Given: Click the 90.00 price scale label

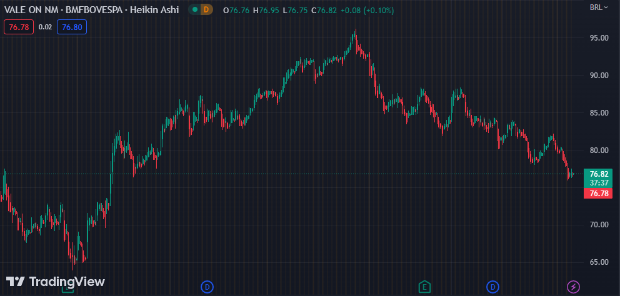Looking at the screenshot, I should click(598, 76).
